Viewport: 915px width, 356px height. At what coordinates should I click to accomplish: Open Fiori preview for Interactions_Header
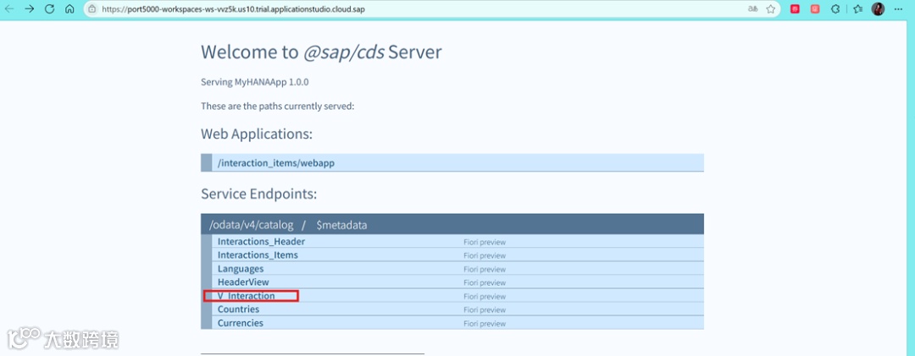click(x=485, y=242)
